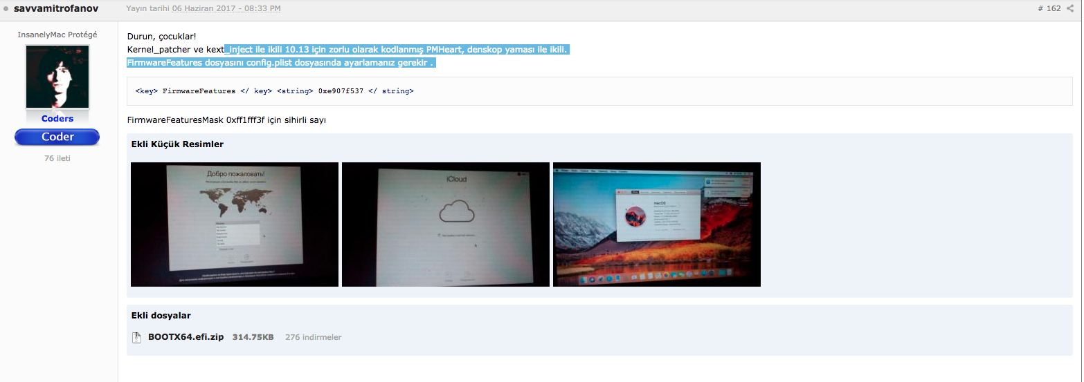
Task: Open the world map welcome screen thumbnail
Action: [x=235, y=225]
